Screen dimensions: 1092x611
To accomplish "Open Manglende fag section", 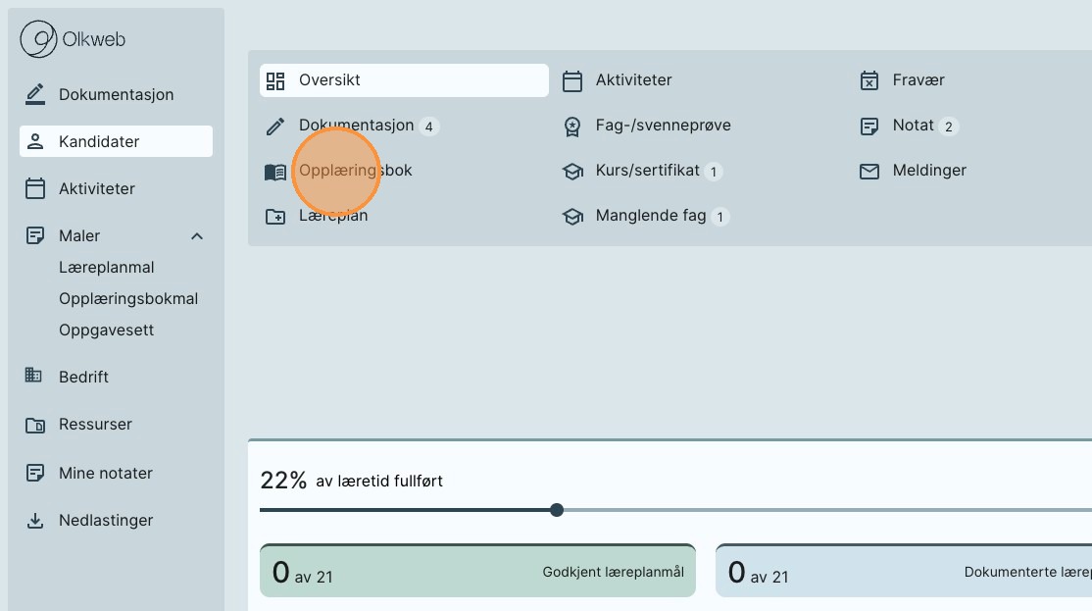I will 650,216.
